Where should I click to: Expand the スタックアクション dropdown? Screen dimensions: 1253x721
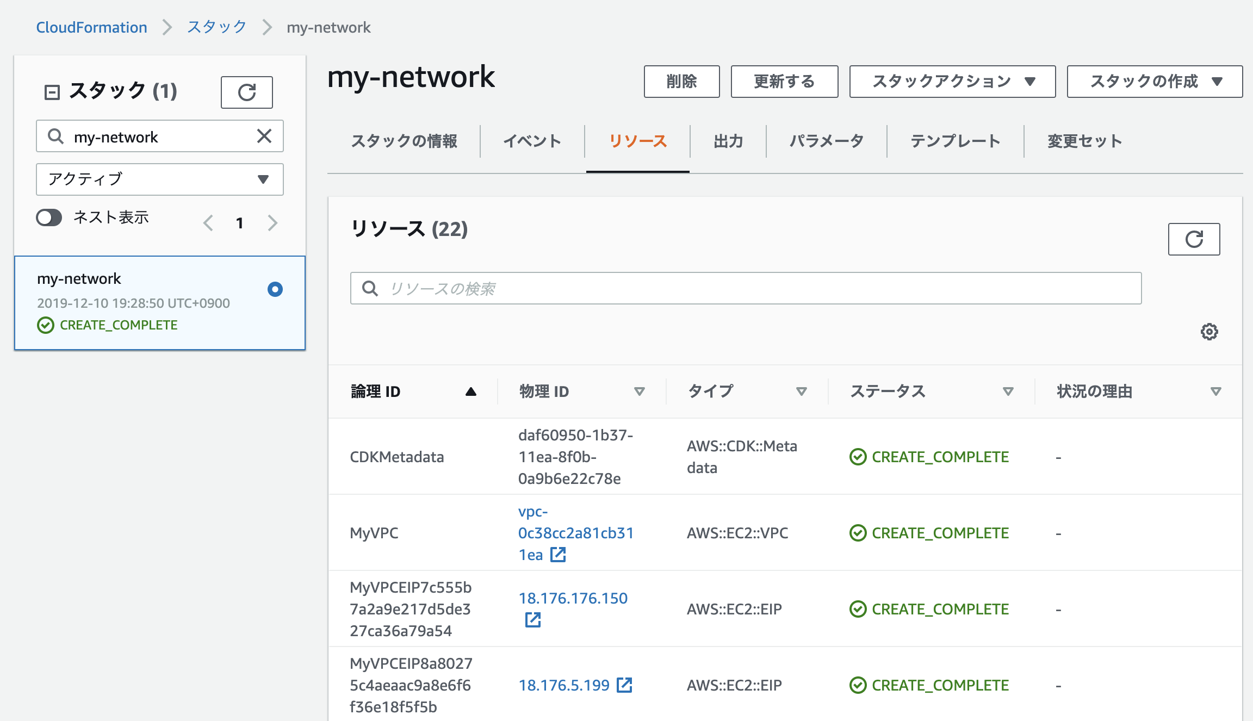click(952, 82)
